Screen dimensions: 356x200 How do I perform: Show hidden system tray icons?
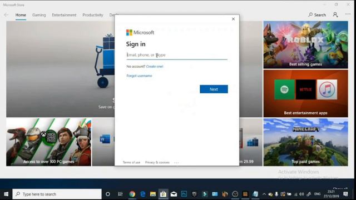(x=264, y=194)
